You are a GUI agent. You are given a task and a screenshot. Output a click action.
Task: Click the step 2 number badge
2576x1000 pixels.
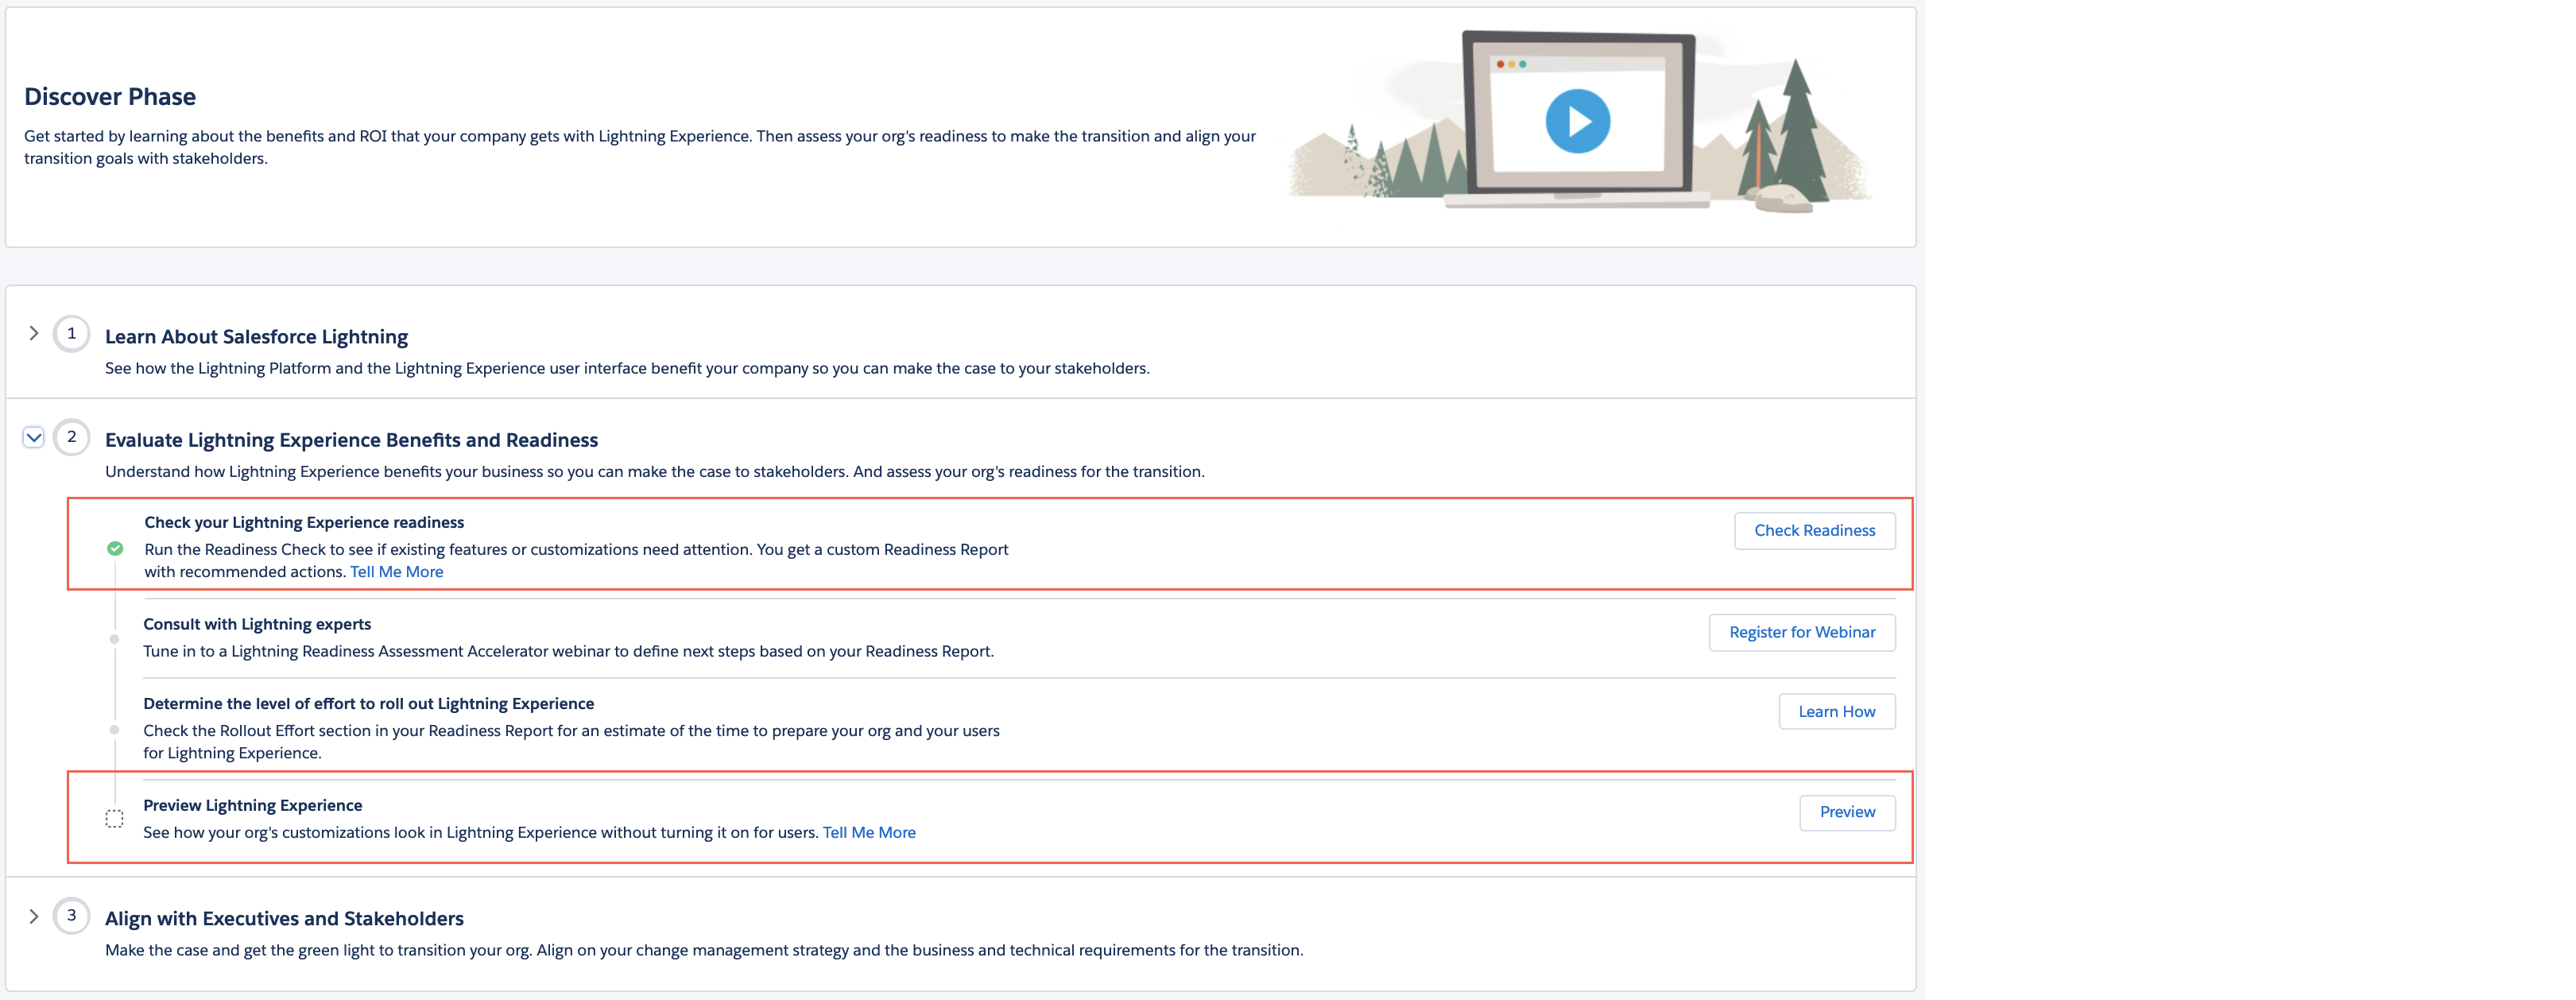tap(71, 437)
